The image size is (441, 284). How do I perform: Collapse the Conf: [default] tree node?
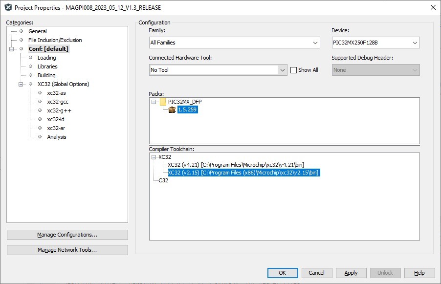click(12, 49)
